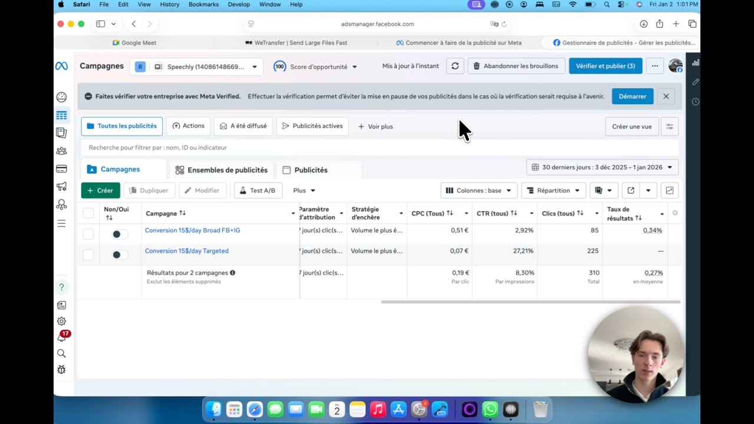Viewport: 754px width, 424px height.
Task: Open Safari's Bookmarks menu
Action: 204,4
